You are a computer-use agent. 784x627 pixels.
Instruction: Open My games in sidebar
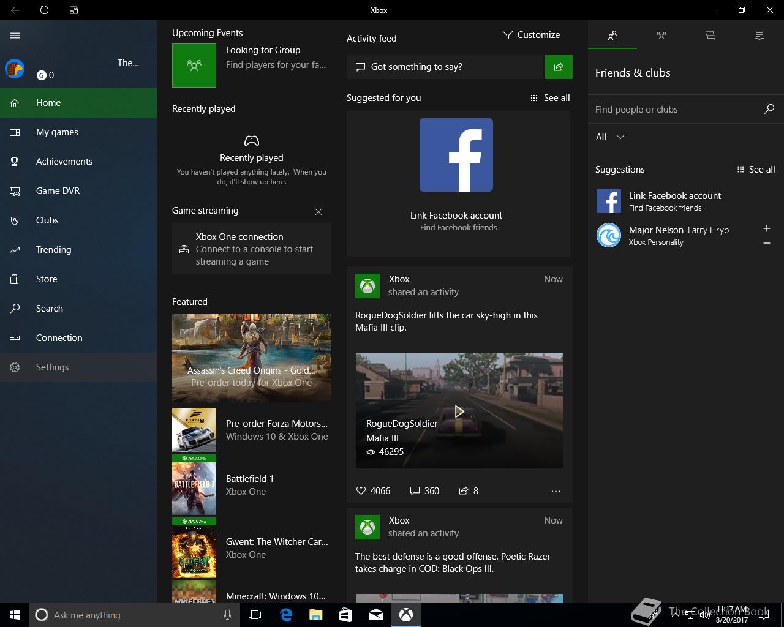coord(78,132)
